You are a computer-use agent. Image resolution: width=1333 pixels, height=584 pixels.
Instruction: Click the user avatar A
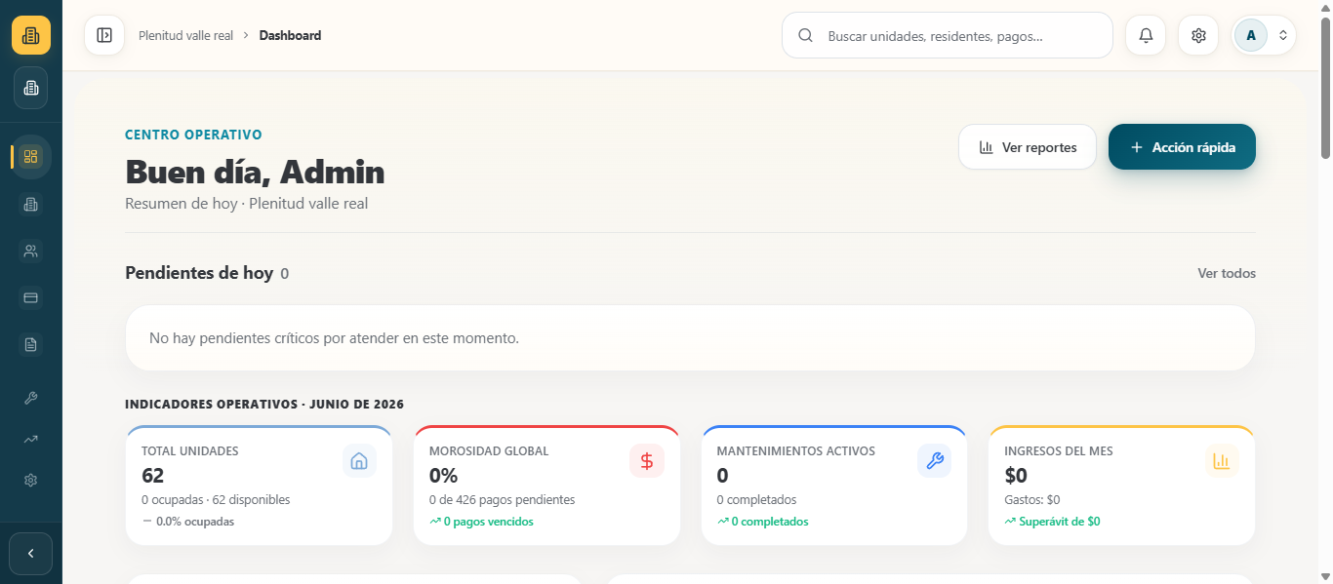[x=1251, y=35]
